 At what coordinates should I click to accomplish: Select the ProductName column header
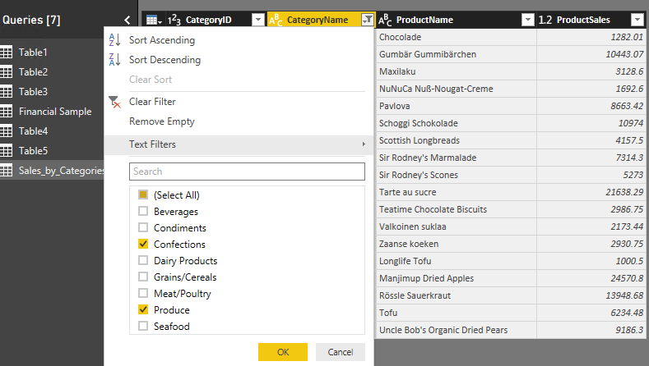tap(424, 20)
